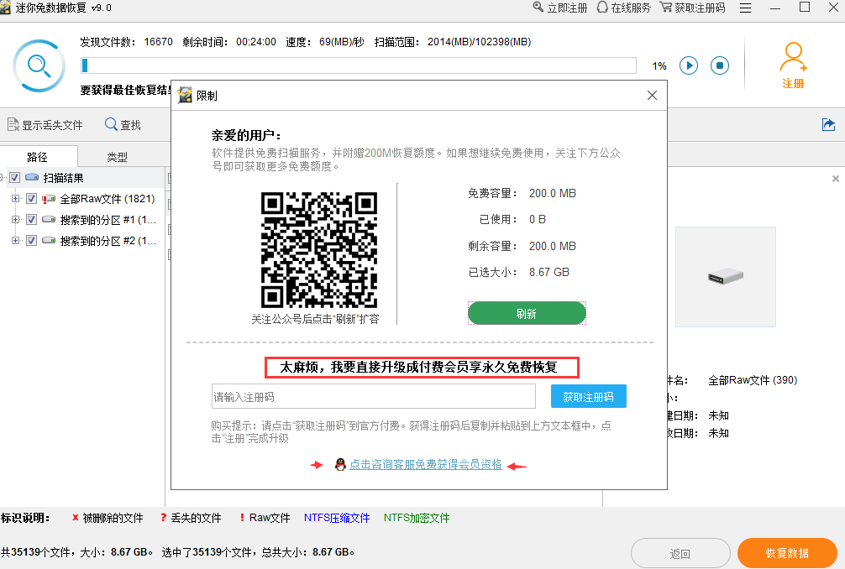Toggle checkbox for 搜索到的分区 #2
This screenshot has height=569, width=845.
click(x=31, y=241)
